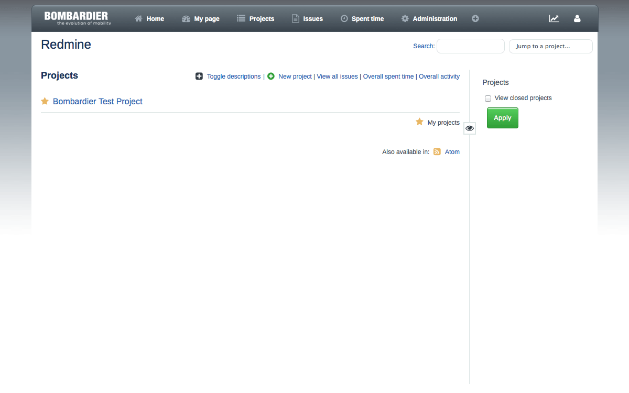Enable View closed projects checkbox
The height and width of the screenshot is (393, 629).
click(488, 99)
